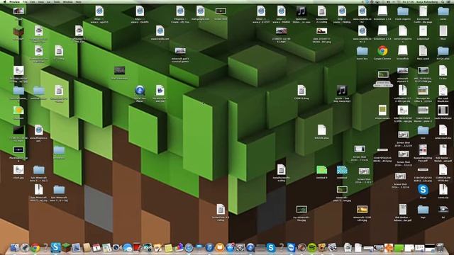Open Messages speech bubble in Dock

pyautogui.click(x=127, y=248)
